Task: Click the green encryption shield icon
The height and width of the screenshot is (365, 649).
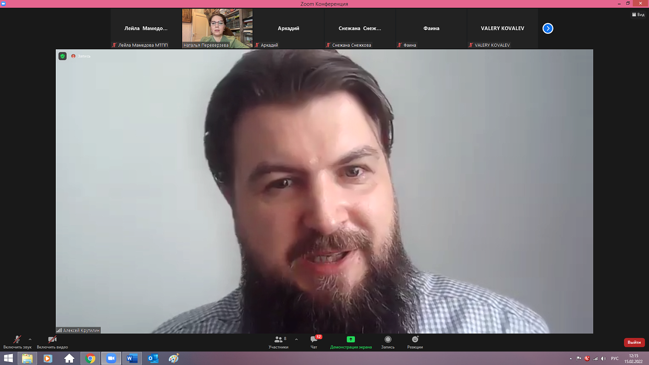Action: tap(63, 56)
